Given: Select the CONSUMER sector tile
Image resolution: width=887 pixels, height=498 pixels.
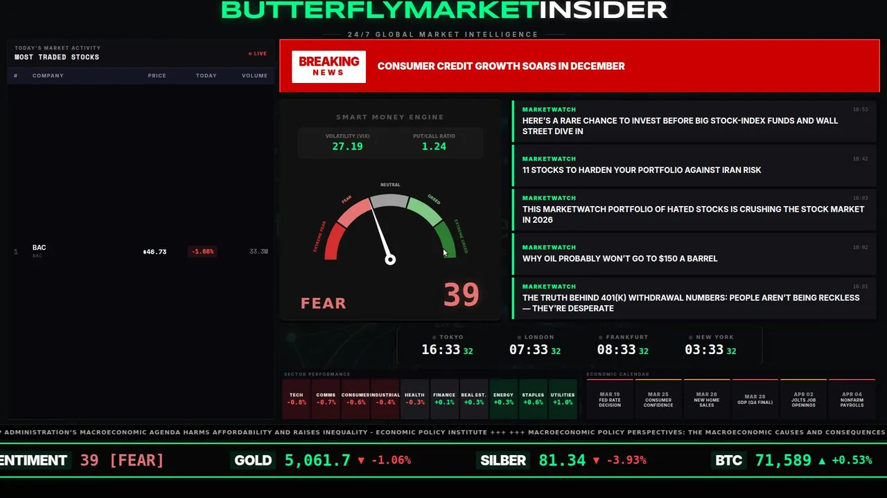Looking at the screenshot, I should 355,399.
